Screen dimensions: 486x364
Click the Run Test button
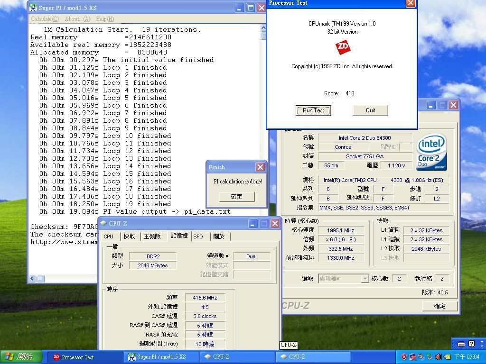[313, 110]
